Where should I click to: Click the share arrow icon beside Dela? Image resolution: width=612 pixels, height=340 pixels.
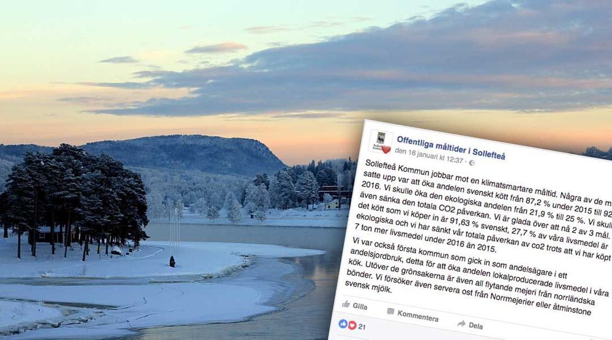[461, 323]
